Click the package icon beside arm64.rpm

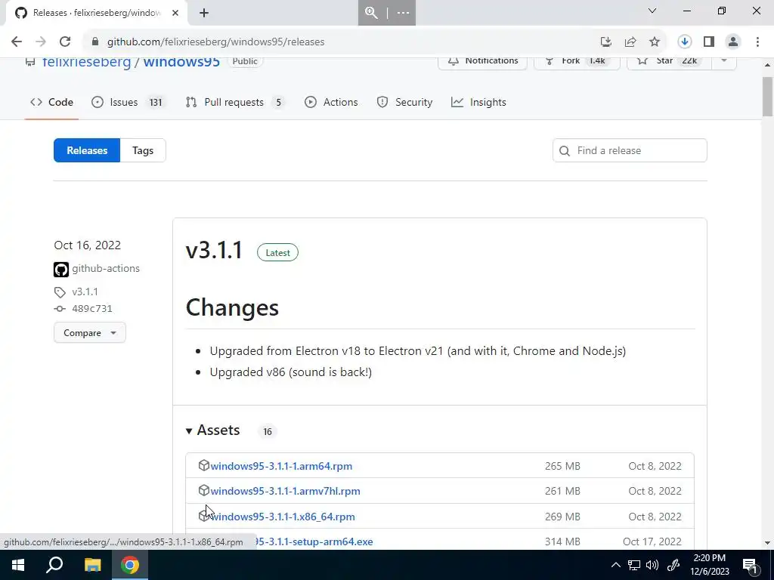coord(204,465)
